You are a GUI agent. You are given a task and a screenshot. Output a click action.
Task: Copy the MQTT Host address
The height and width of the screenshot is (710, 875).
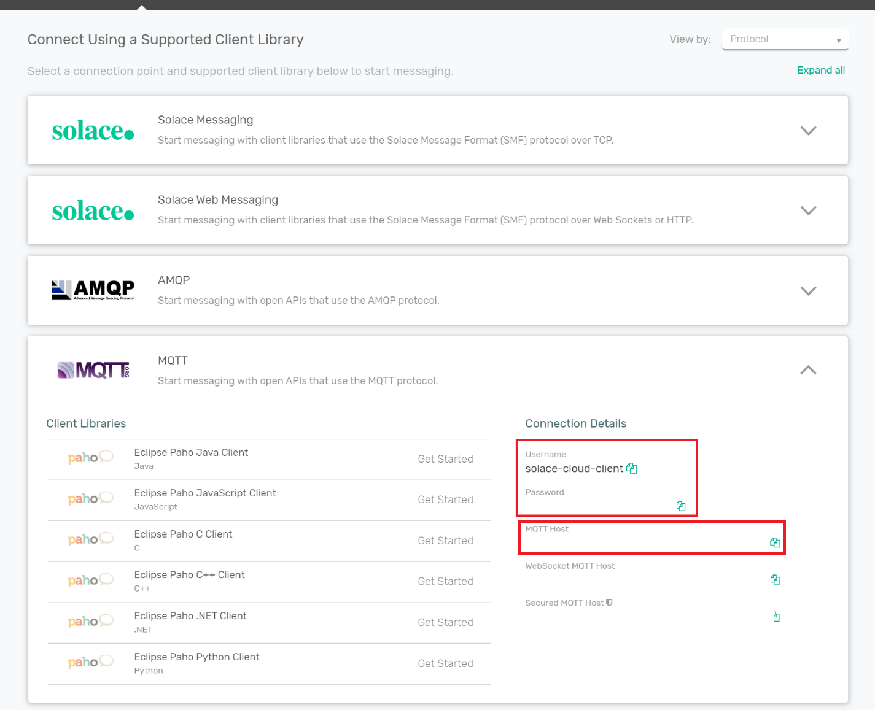tap(775, 542)
